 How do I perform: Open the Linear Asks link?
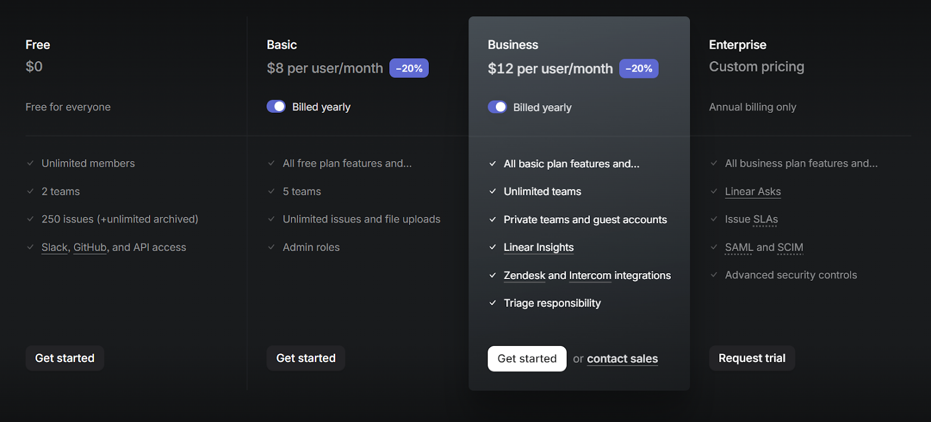click(752, 192)
